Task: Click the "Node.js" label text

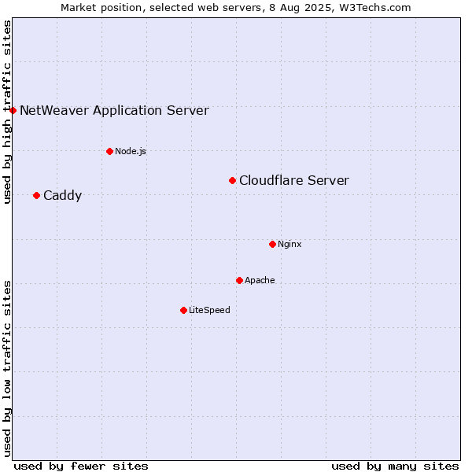Action: pos(131,151)
